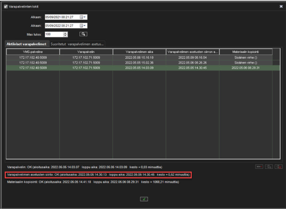Select the highlighted row dated 2022.05.05 14.03.09

(x=139, y=67)
